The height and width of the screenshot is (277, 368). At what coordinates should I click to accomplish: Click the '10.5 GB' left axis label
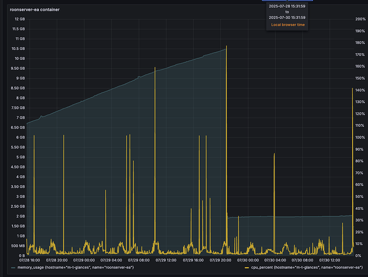pos(18,49)
